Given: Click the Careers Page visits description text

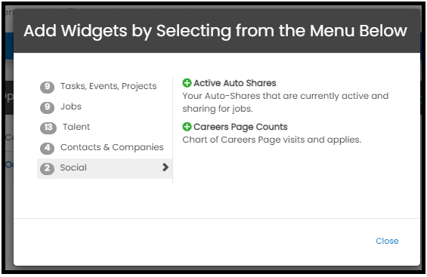Looking at the screenshot, I should [x=272, y=140].
